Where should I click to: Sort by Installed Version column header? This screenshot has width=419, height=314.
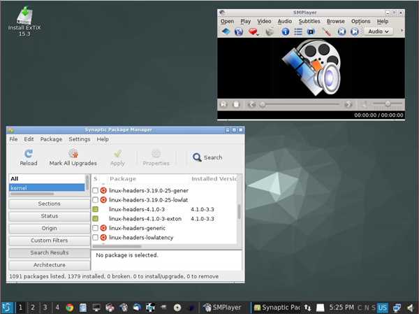[x=214, y=179]
